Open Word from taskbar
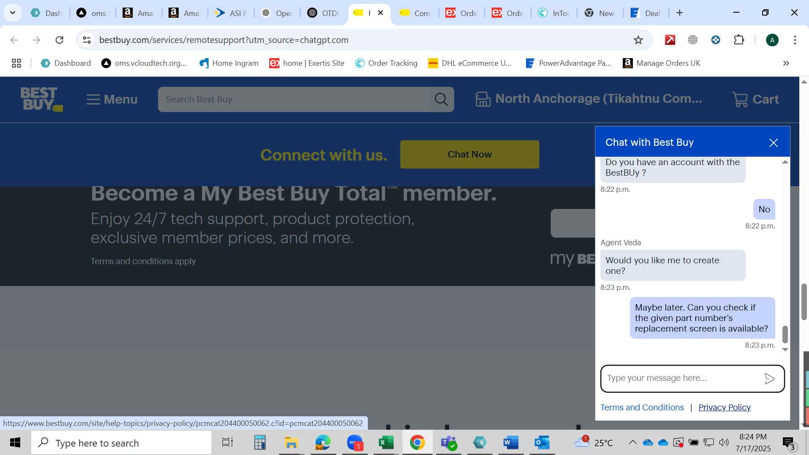Viewport: 809px width, 455px height. [x=511, y=443]
